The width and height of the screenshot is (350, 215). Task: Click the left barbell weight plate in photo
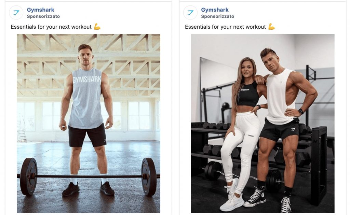click(29, 177)
